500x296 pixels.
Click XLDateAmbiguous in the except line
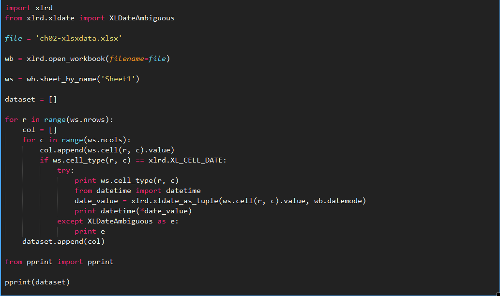[x=120, y=221]
